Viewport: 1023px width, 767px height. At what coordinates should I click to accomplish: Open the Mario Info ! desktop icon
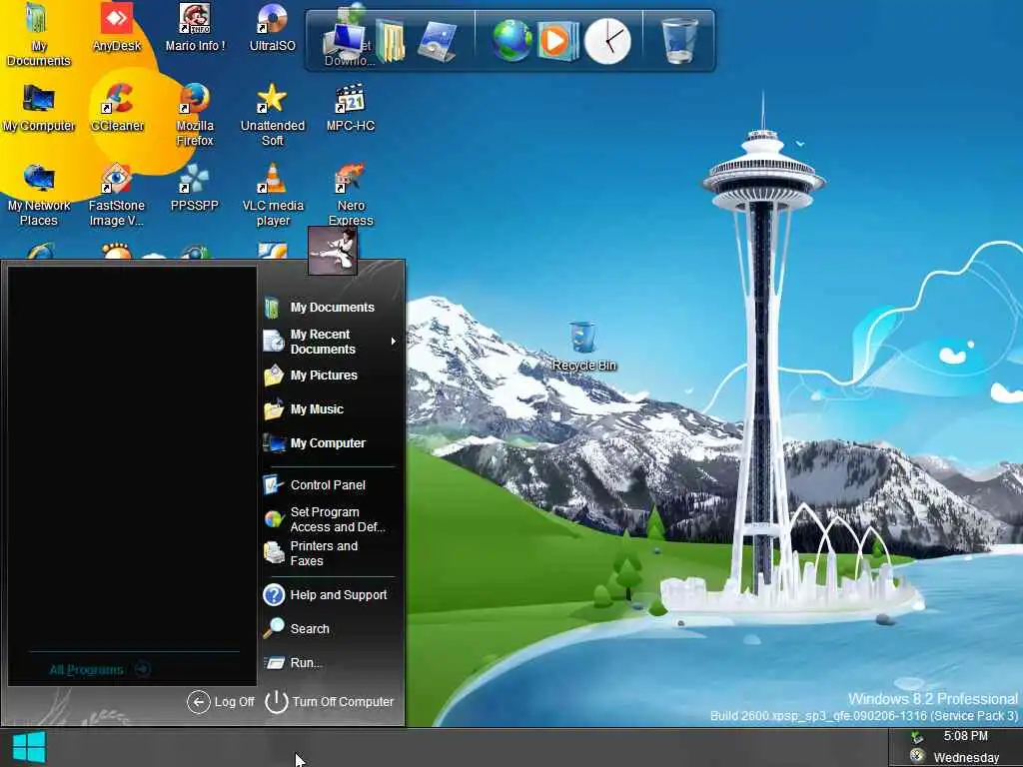tap(195, 27)
